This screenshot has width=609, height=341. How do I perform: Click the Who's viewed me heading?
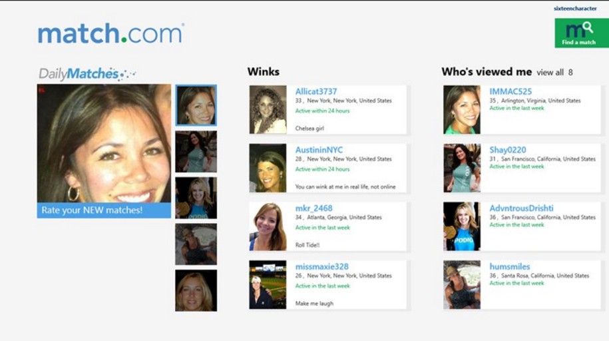point(487,71)
